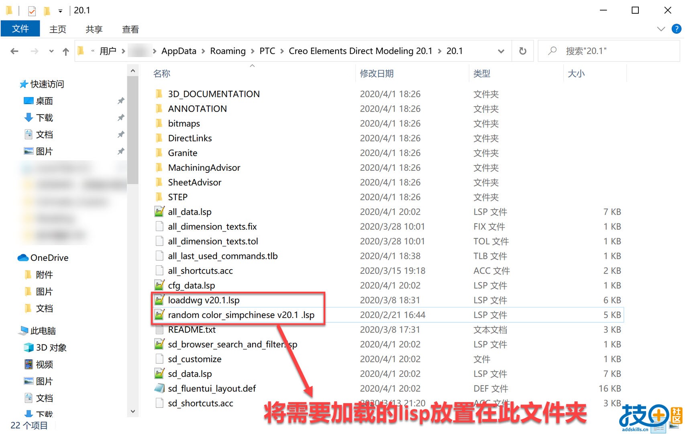Open the quick access toolbar customize dropdown
Viewport: 685px width, 434px height.
tap(60, 11)
